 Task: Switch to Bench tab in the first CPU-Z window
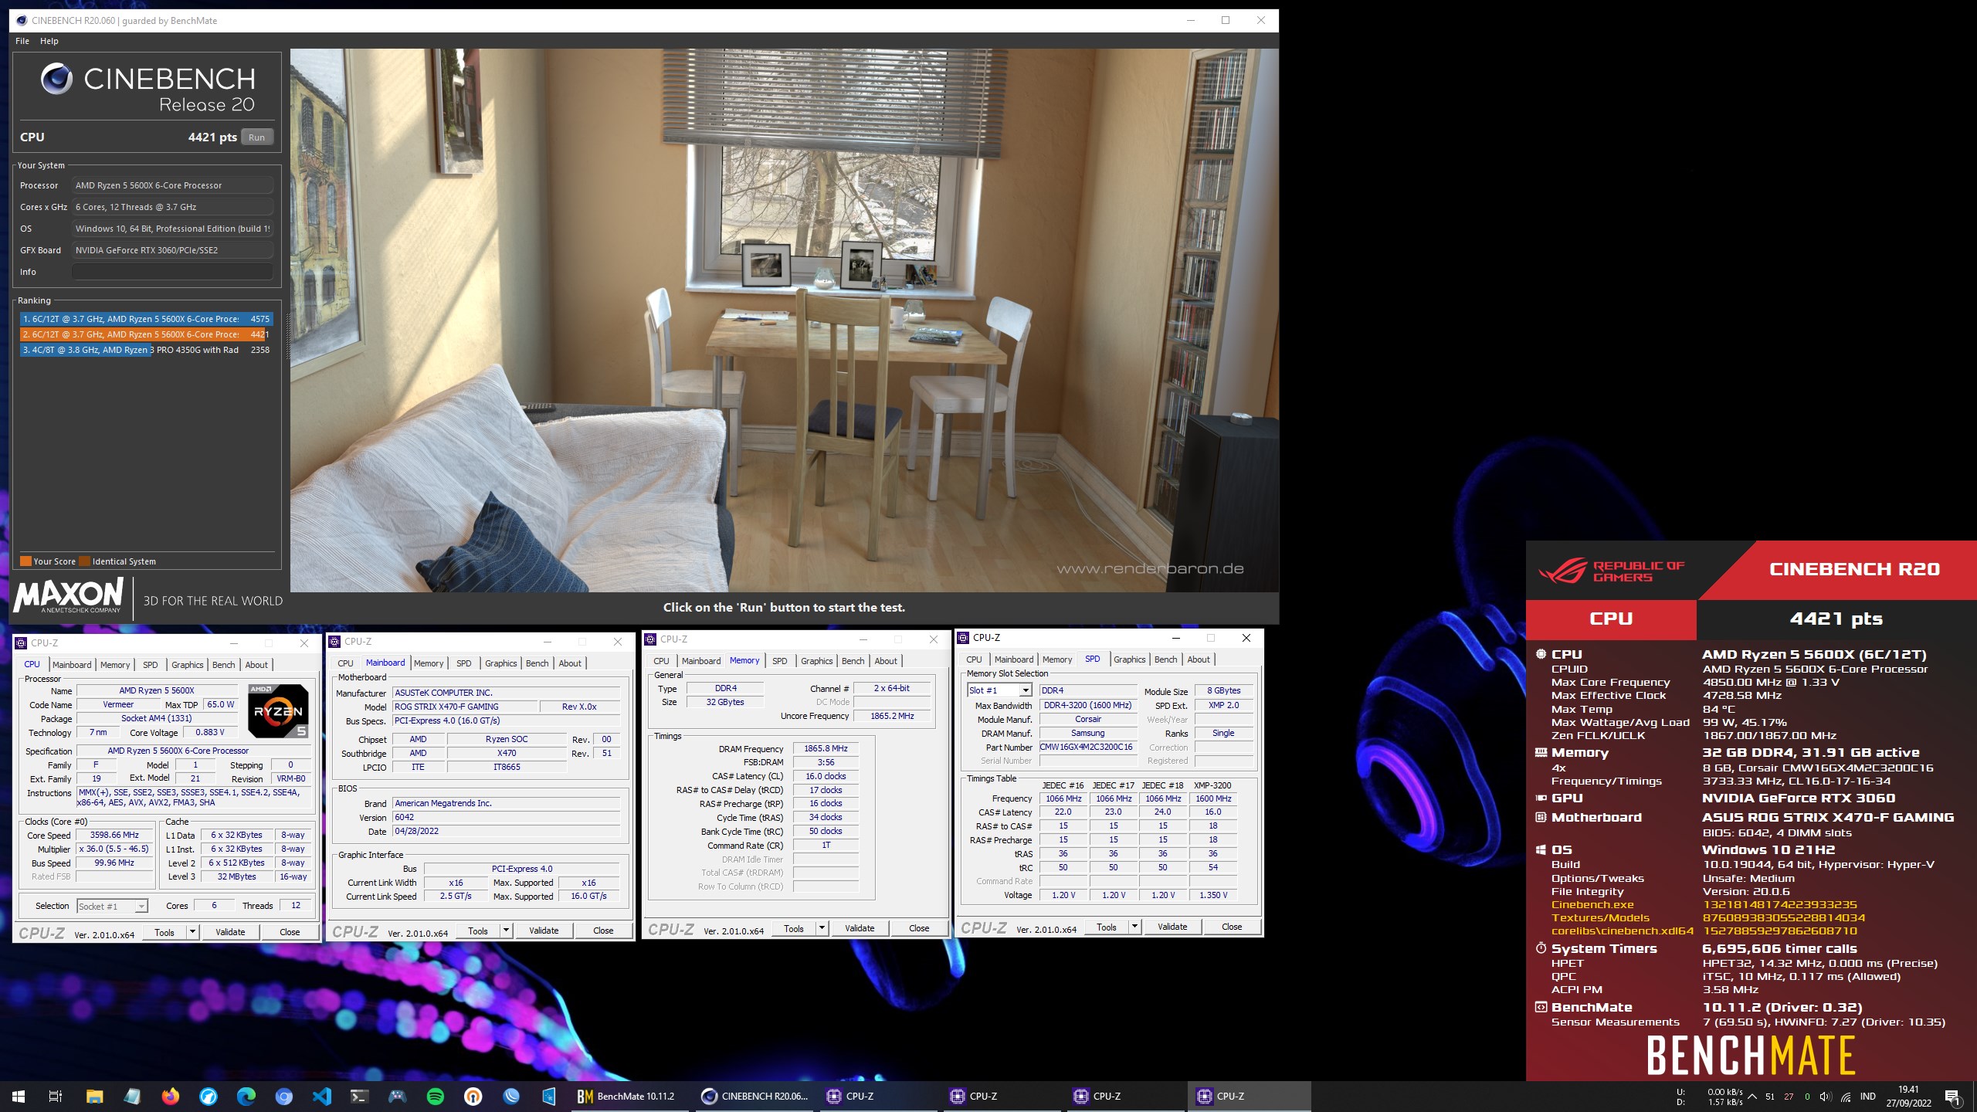[x=224, y=664]
